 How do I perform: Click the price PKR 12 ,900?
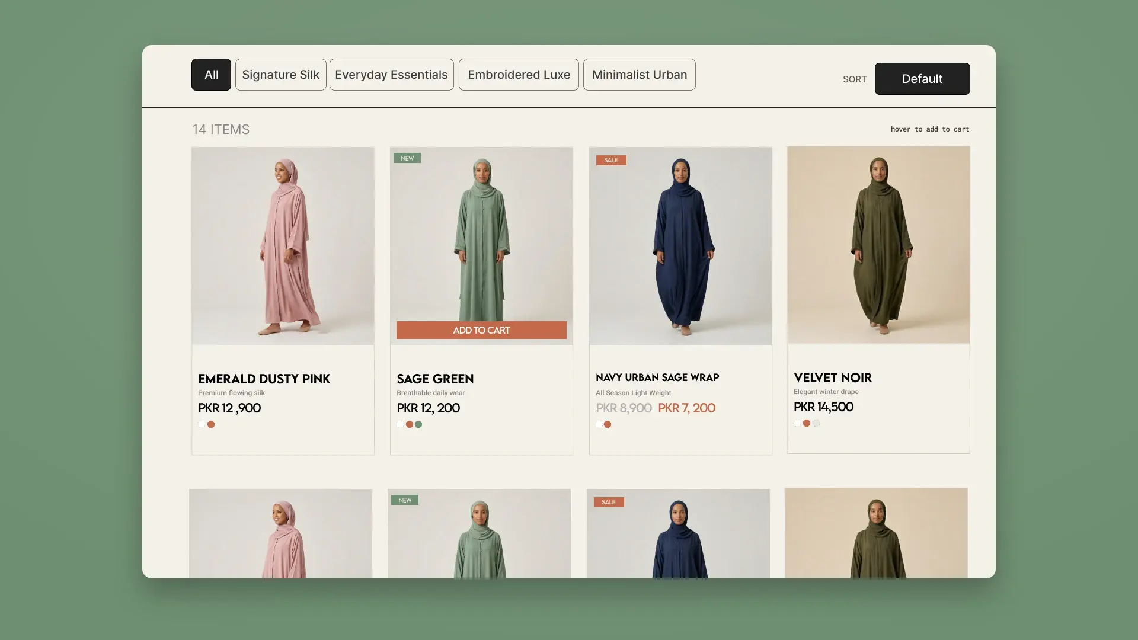[x=229, y=408]
